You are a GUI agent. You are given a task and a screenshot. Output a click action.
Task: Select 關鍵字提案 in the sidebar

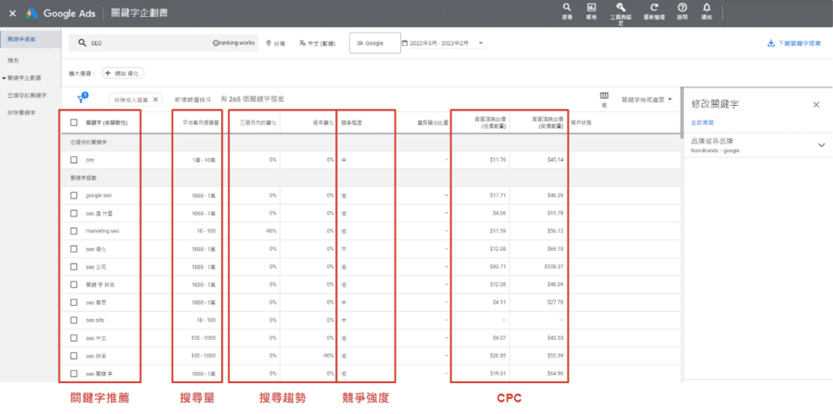click(x=30, y=40)
